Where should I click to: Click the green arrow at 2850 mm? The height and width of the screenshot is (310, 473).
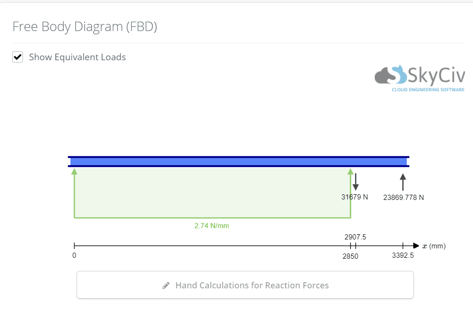click(350, 193)
